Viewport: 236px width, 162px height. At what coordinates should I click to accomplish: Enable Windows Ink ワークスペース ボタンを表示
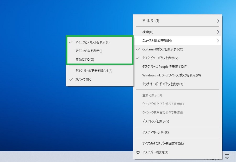[178, 75]
